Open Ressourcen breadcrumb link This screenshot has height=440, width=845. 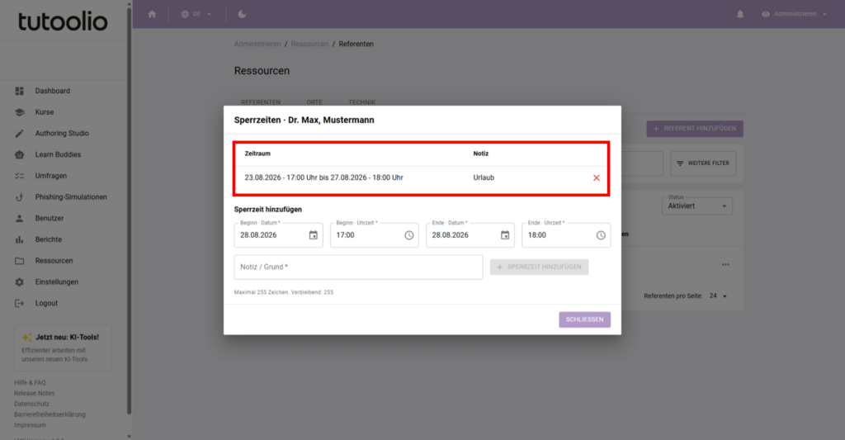tap(309, 45)
